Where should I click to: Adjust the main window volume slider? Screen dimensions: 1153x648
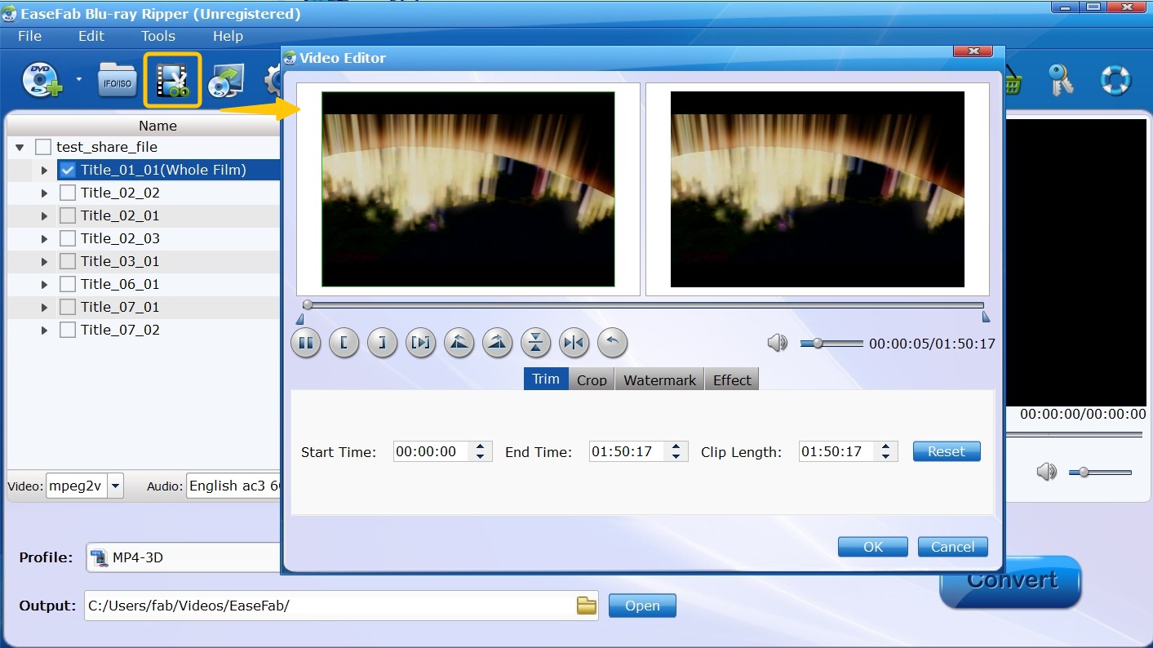tap(1100, 472)
